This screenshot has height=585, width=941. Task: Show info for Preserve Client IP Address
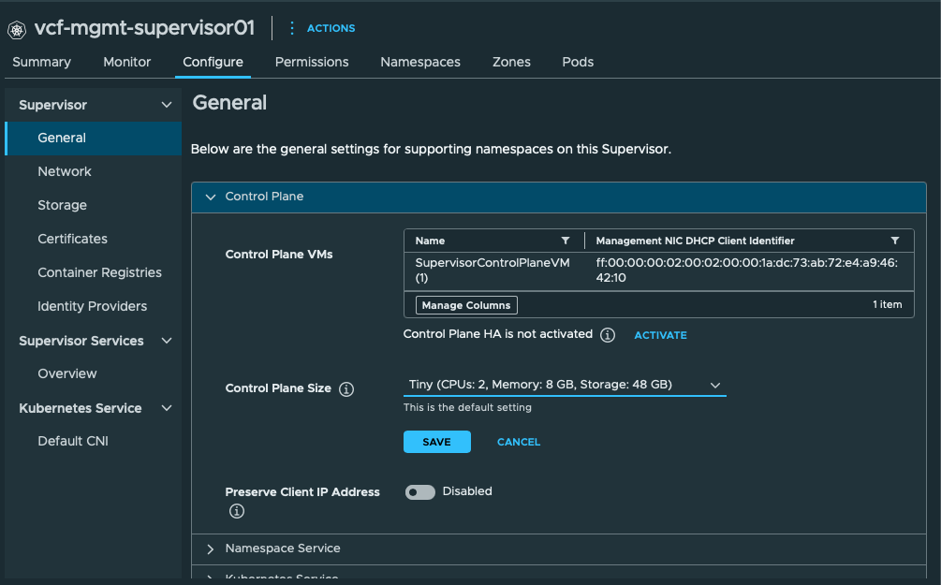click(x=237, y=511)
